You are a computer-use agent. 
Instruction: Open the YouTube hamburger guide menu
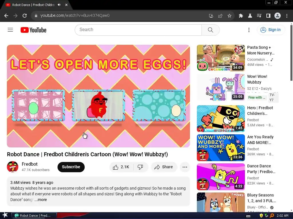point(10,30)
